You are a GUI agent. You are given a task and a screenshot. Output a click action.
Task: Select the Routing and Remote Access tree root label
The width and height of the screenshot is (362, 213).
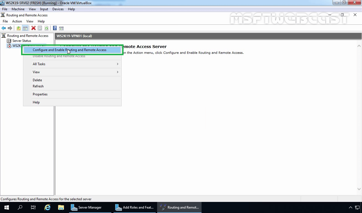28,36
